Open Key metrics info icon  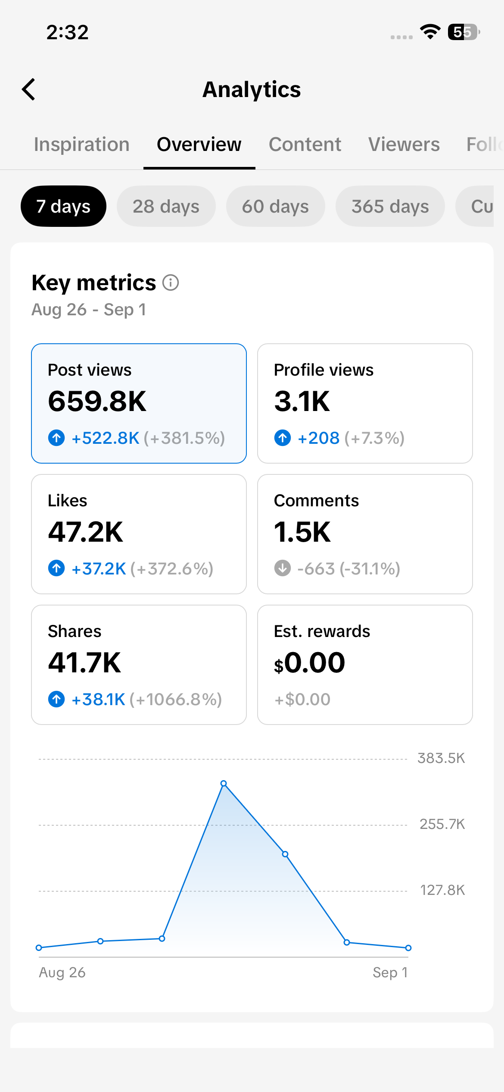click(171, 283)
